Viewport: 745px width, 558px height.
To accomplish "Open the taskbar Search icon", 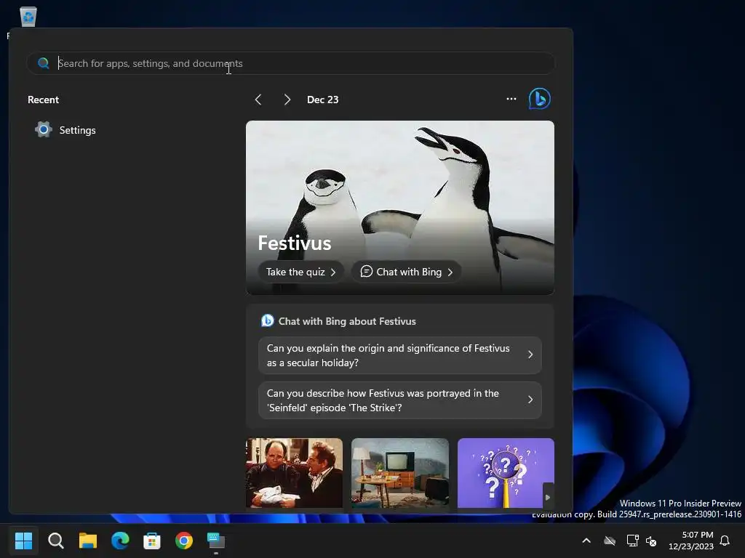I will point(55,541).
